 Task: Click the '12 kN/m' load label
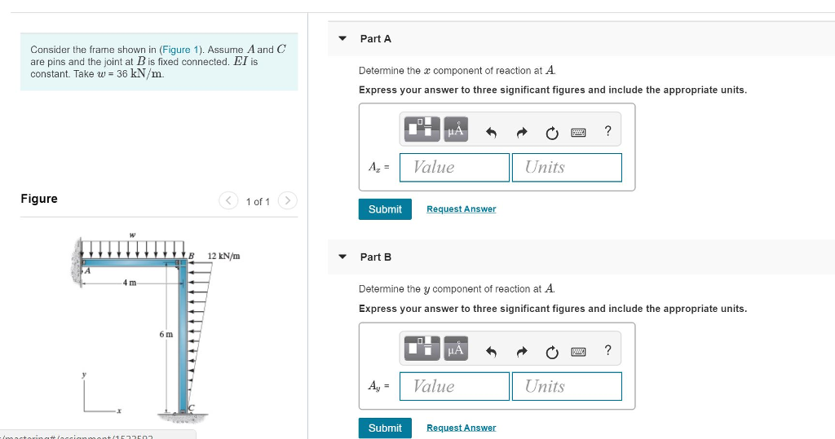click(223, 256)
